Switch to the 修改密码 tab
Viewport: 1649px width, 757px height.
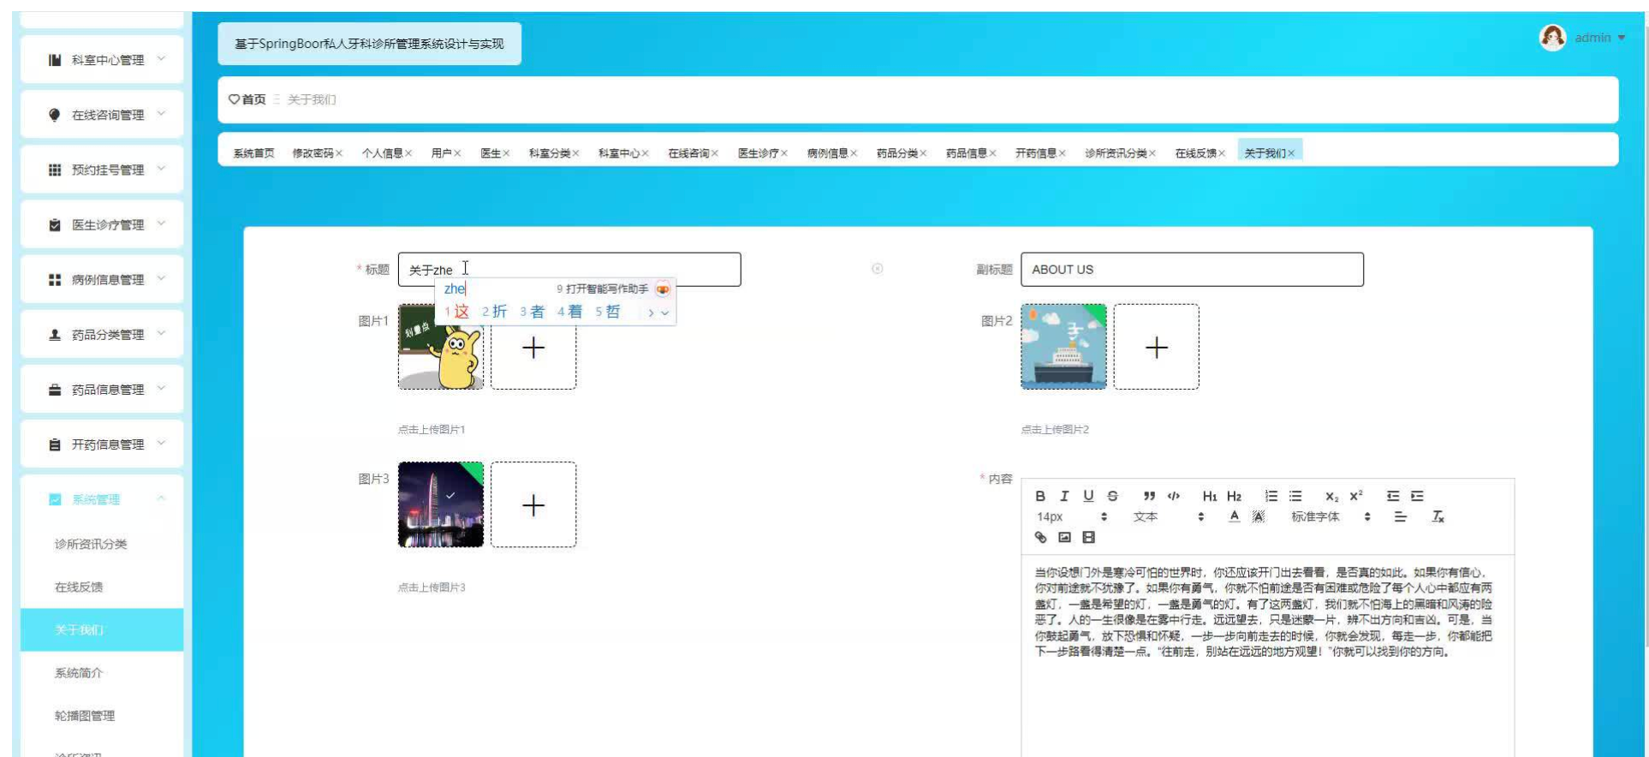(313, 153)
